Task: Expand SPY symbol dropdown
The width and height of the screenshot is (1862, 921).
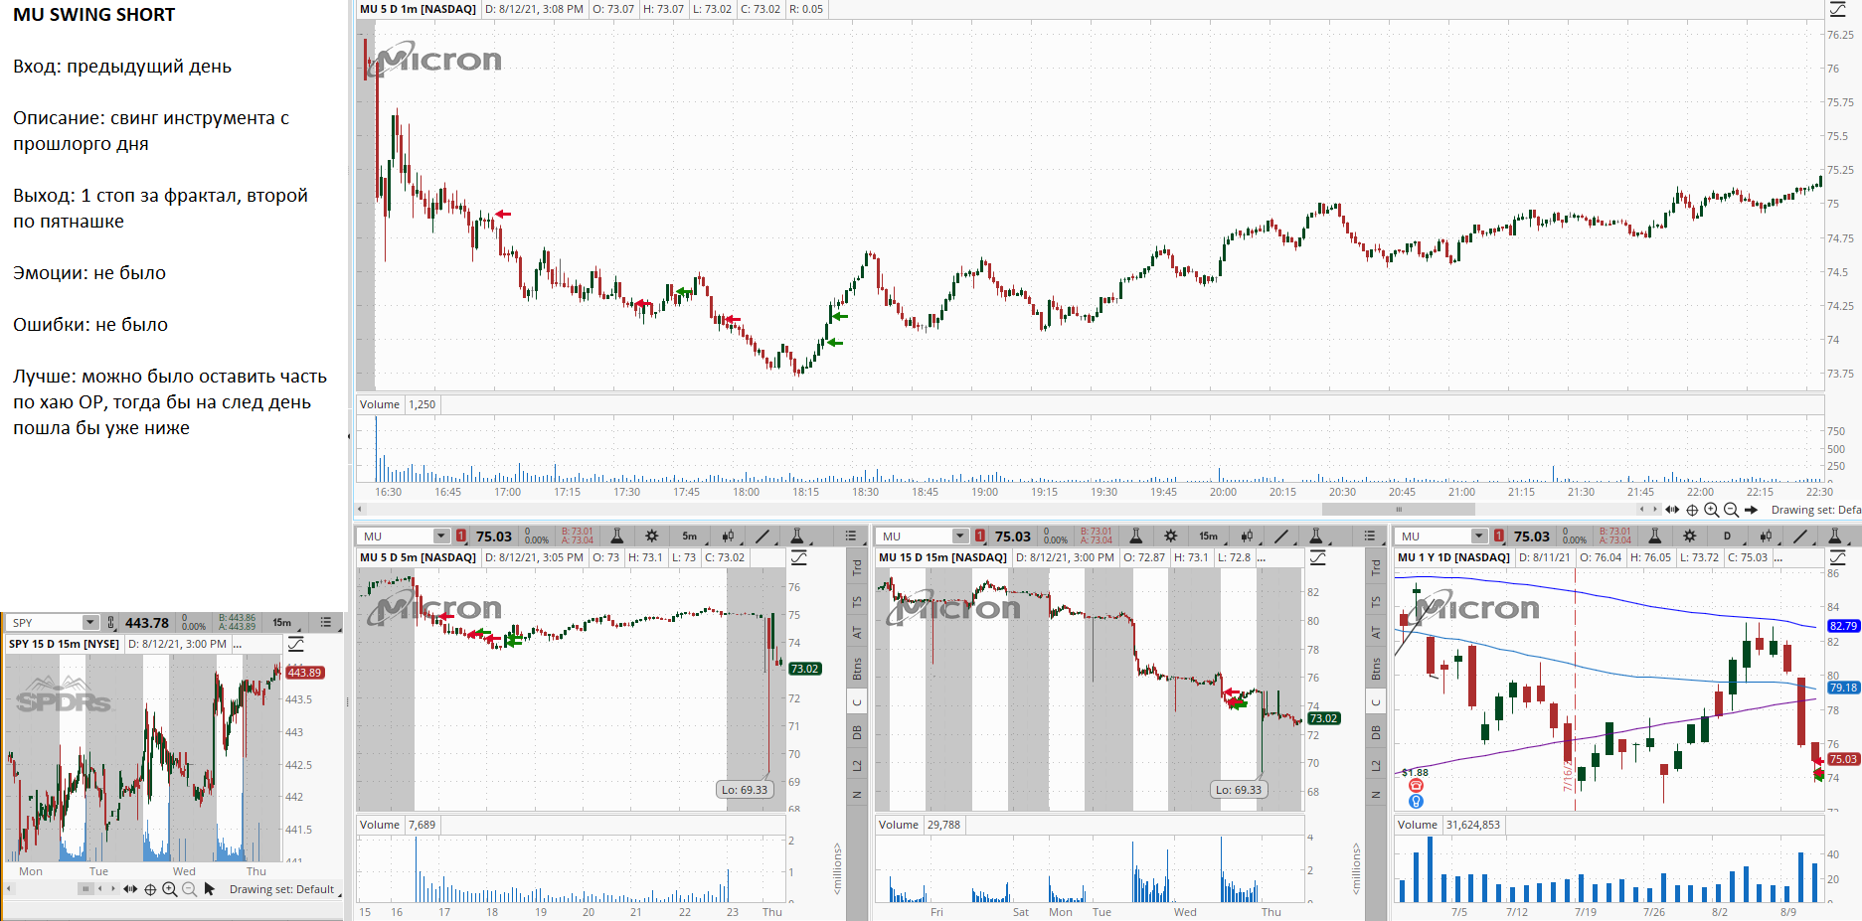Action: [x=90, y=623]
